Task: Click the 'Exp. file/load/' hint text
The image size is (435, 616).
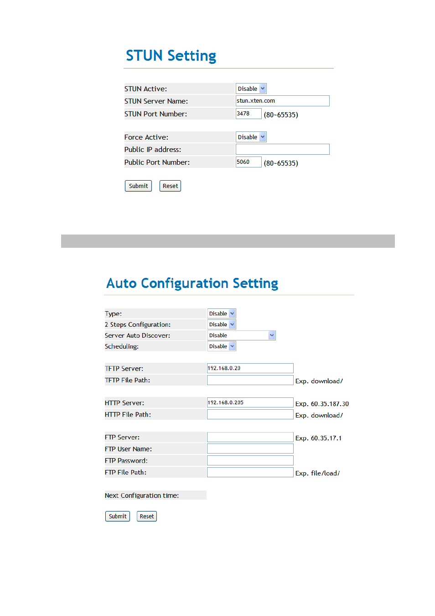Action: [x=317, y=473]
